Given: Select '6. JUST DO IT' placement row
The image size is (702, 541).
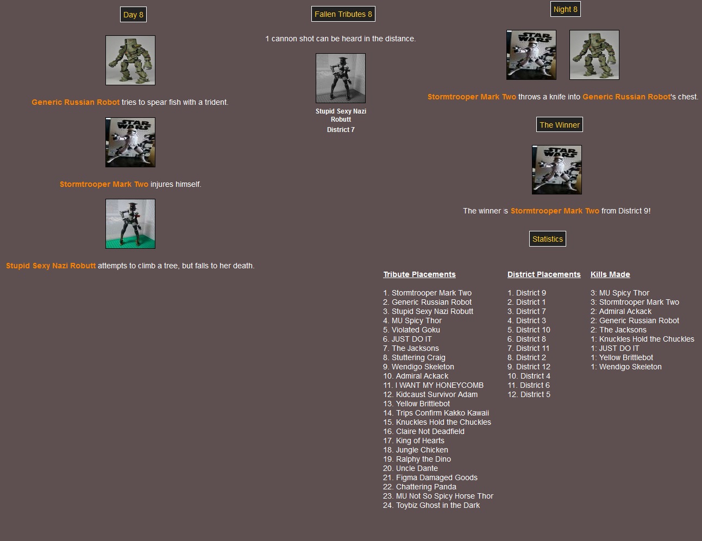Looking at the screenshot, I should [x=408, y=339].
